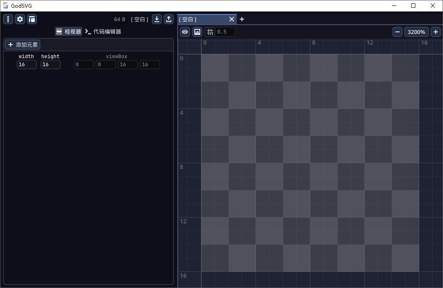Click the reference image icon
This screenshot has height=288, width=443.
tap(197, 32)
